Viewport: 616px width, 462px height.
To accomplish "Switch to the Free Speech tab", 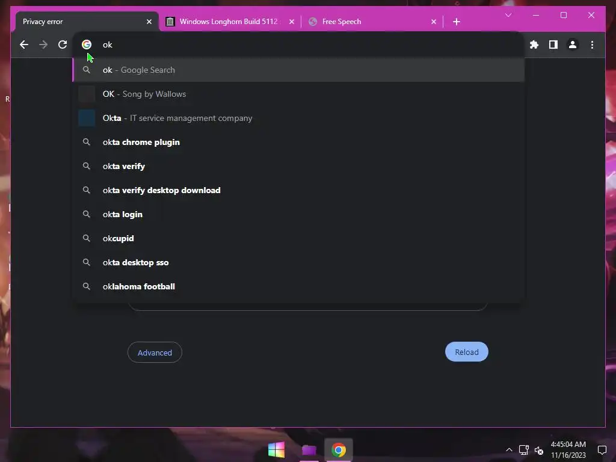I will click(x=372, y=22).
